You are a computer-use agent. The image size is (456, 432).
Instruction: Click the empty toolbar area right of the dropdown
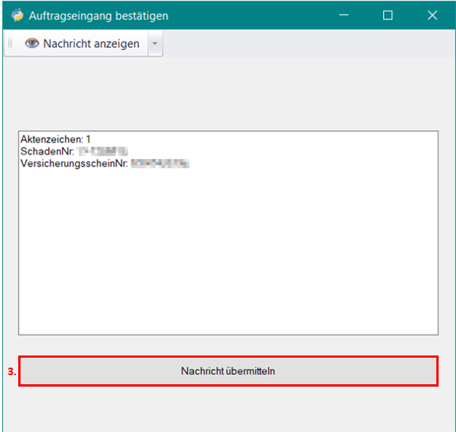(303, 44)
